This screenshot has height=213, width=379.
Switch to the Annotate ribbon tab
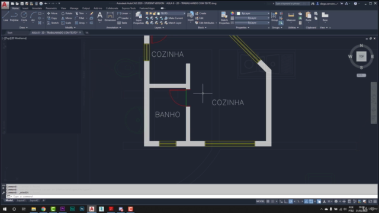(37, 8)
